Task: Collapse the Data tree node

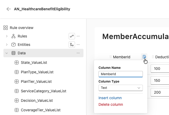Action: click(x=7, y=53)
